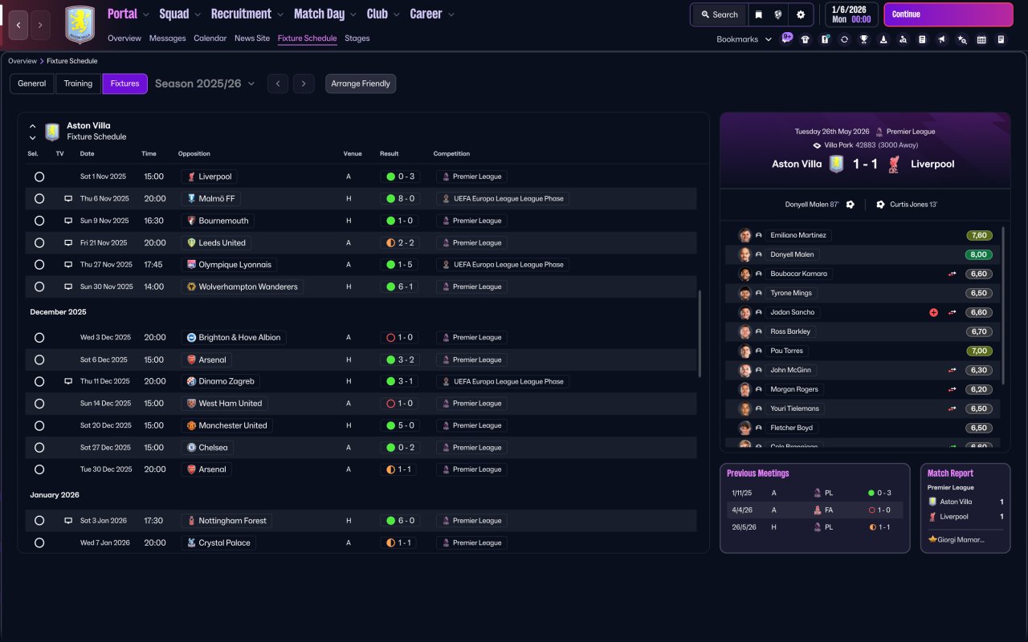Click Emiliano Martinez's player portrait

click(x=745, y=235)
